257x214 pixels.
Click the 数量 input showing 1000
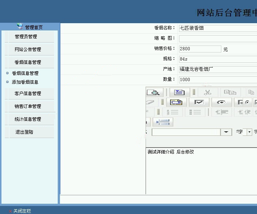point(218,80)
